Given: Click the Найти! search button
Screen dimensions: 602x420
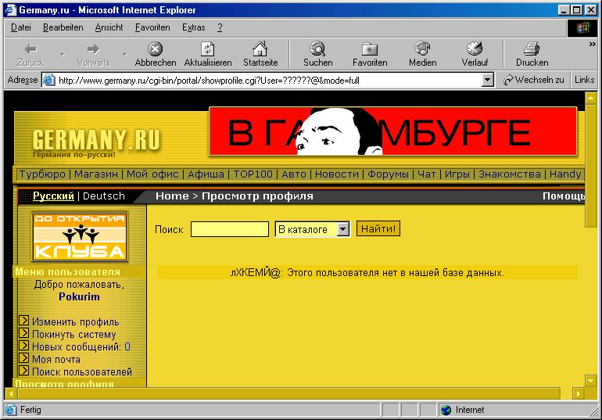Looking at the screenshot, I should tap(378, 229).
